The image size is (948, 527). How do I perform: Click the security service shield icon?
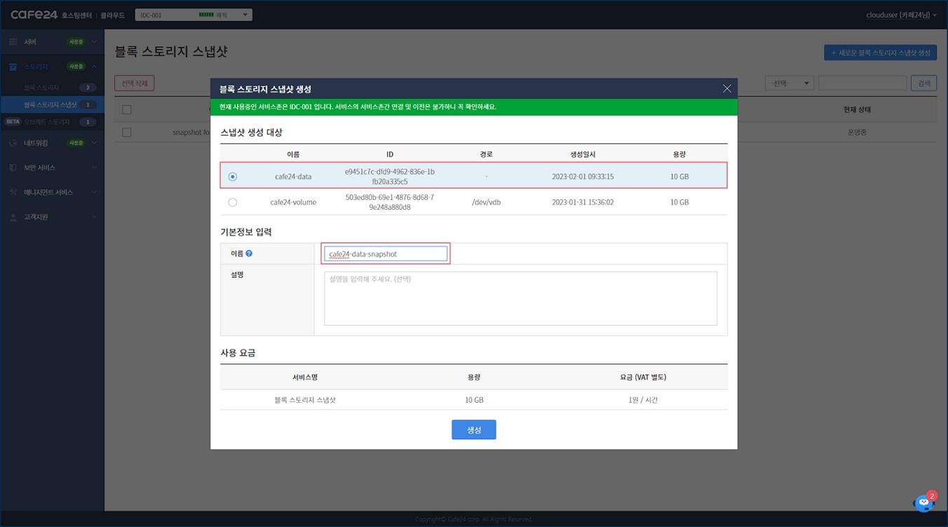pos(13,168)
